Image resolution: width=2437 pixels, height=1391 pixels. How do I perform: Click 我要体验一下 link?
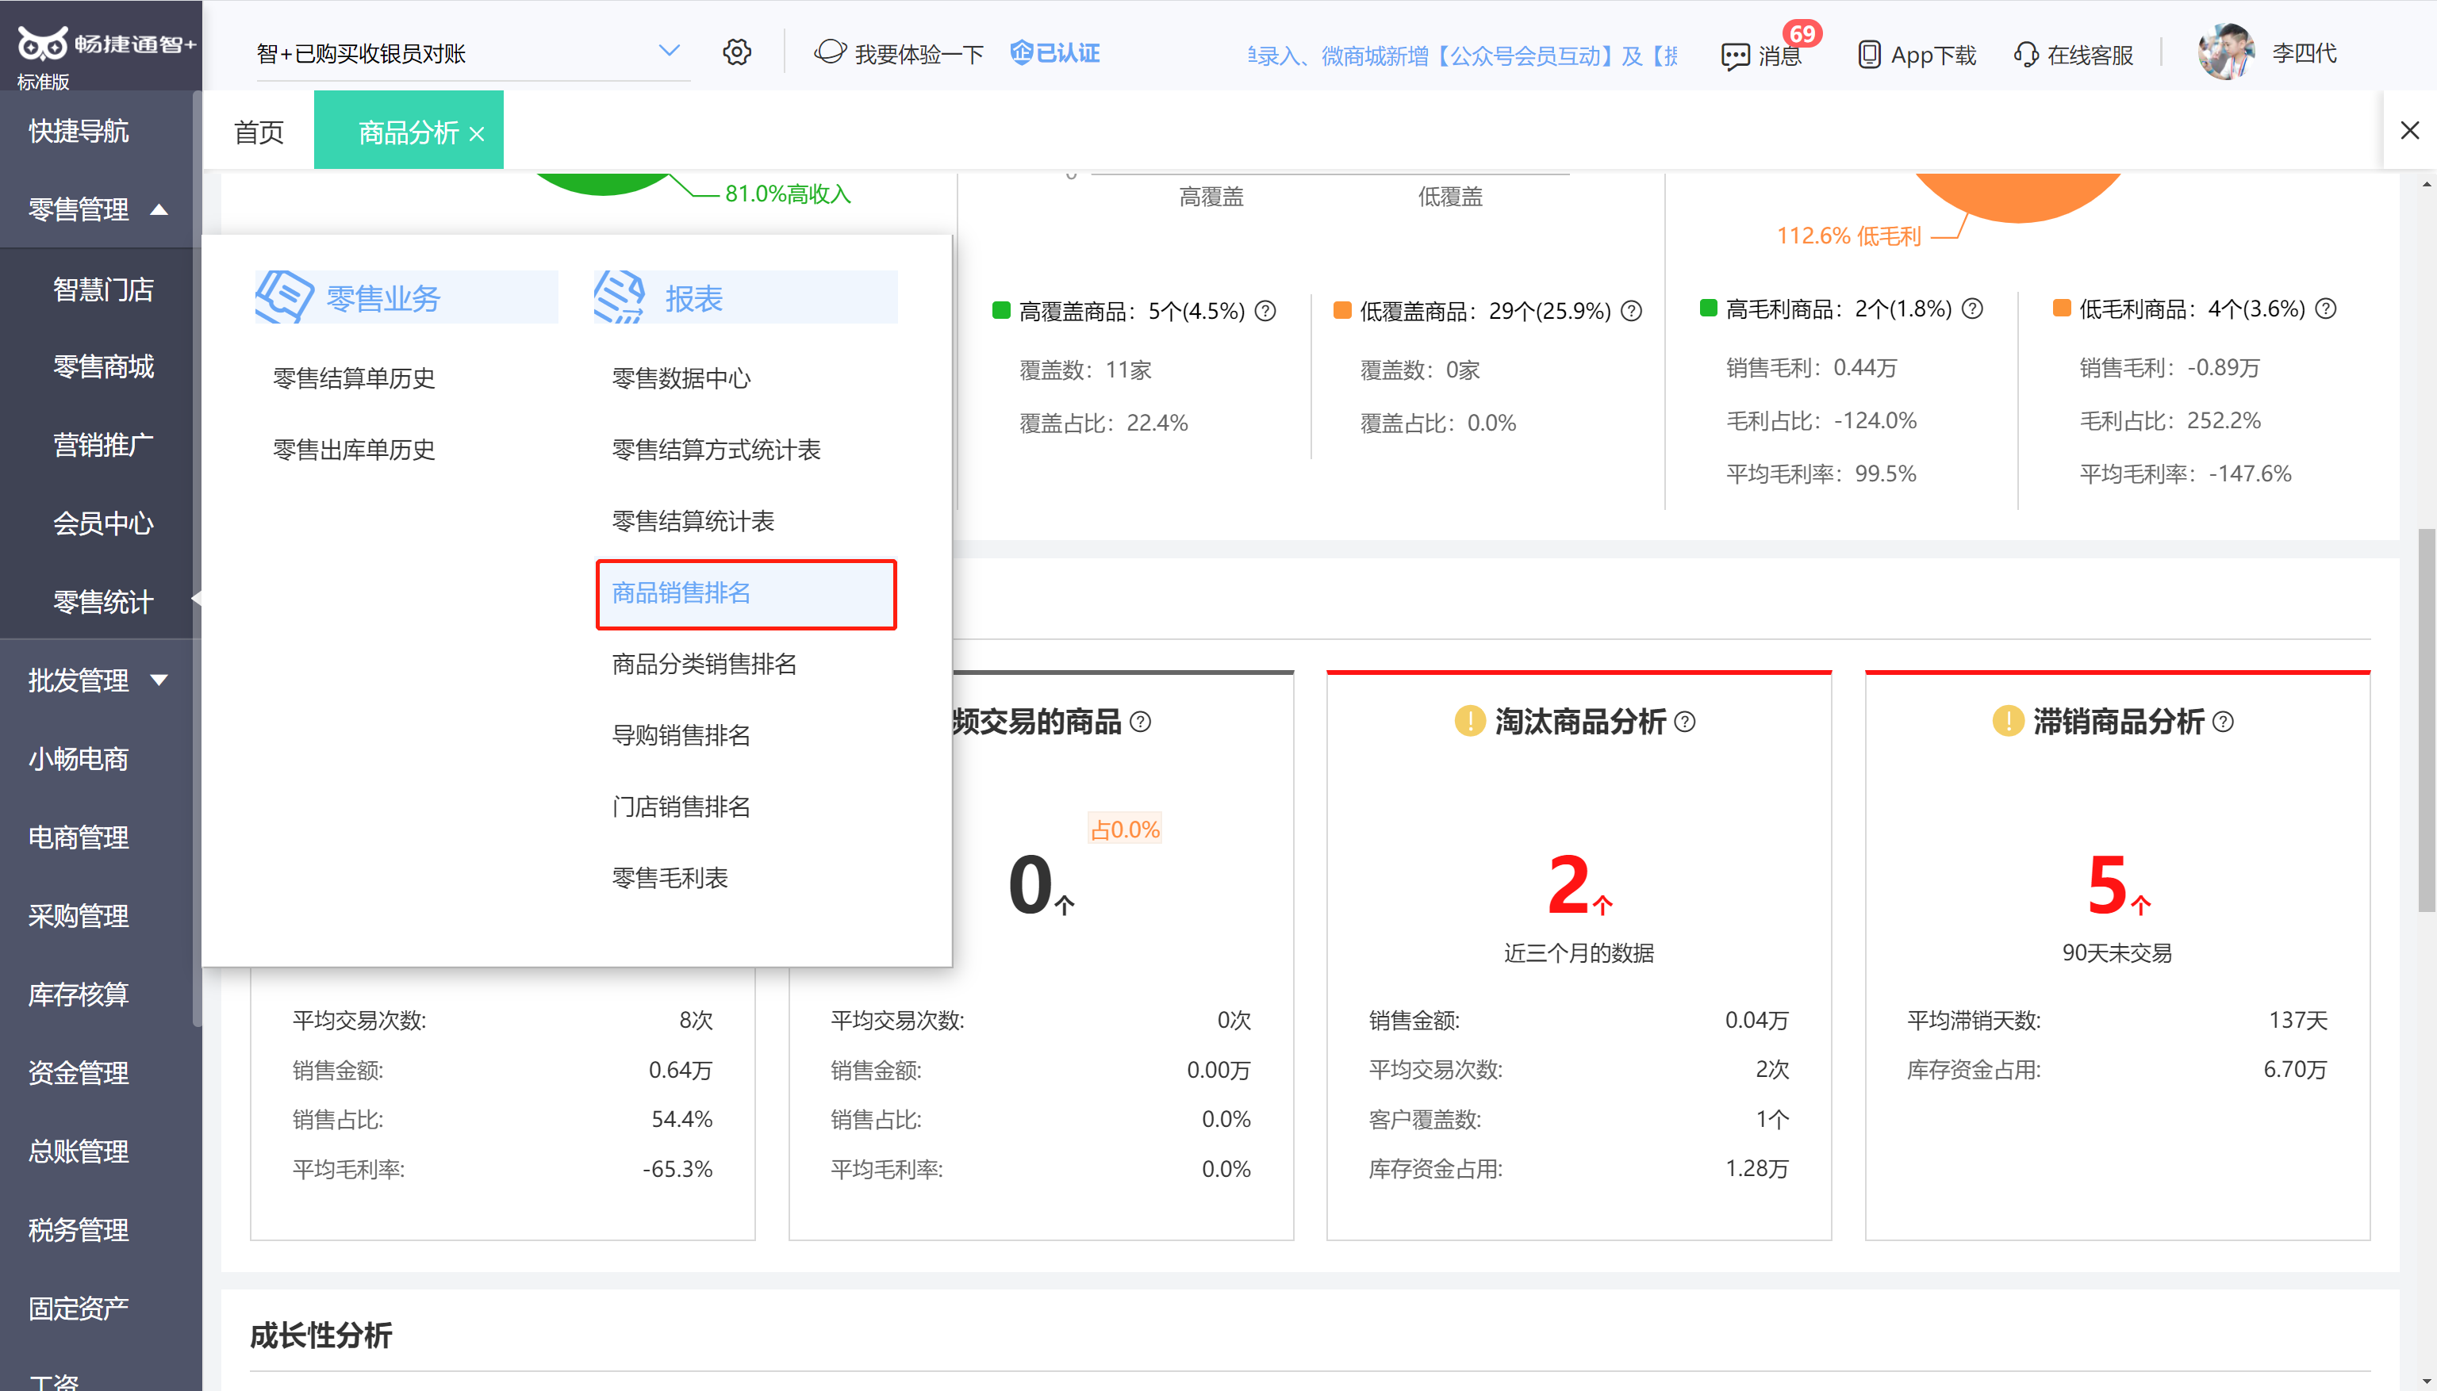[918, 55]
